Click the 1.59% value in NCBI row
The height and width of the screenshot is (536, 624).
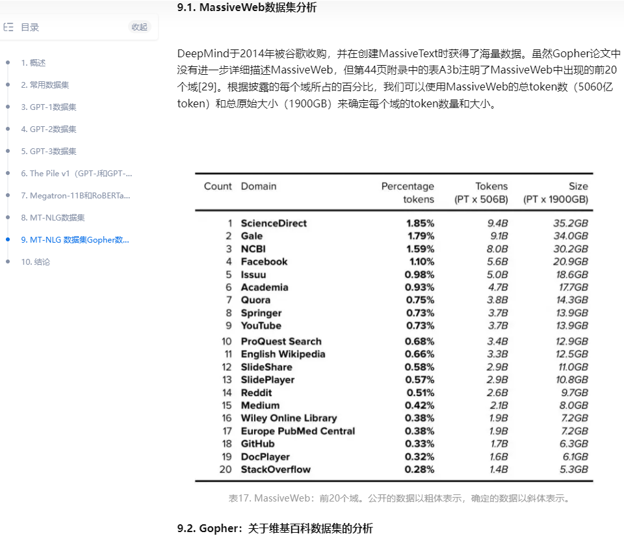point(421,248)
